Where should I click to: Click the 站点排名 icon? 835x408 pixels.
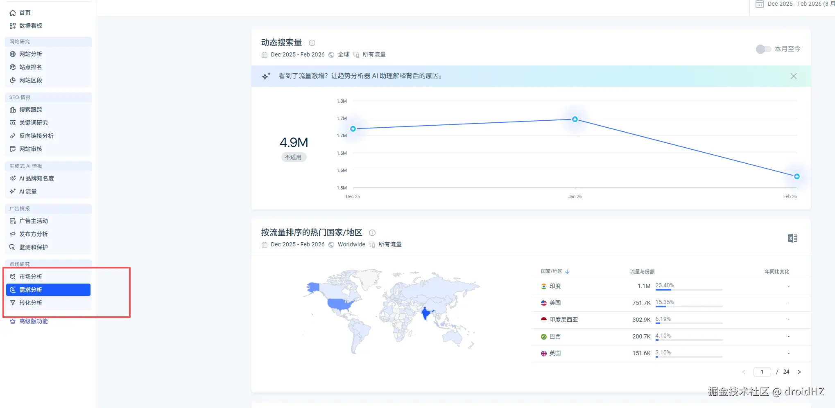click(x=13, y=67)
